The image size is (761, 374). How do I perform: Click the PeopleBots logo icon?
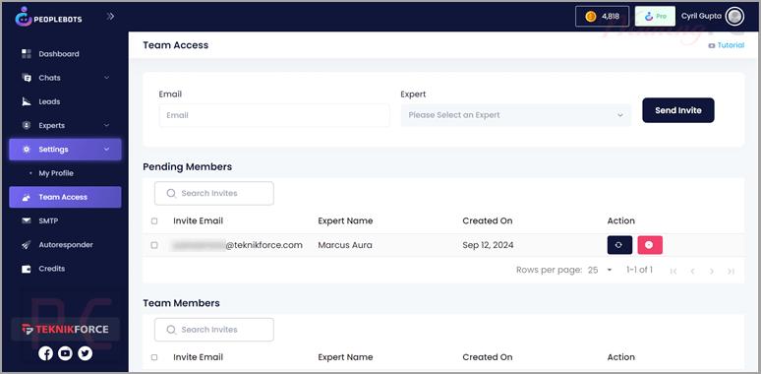(23, 17)
